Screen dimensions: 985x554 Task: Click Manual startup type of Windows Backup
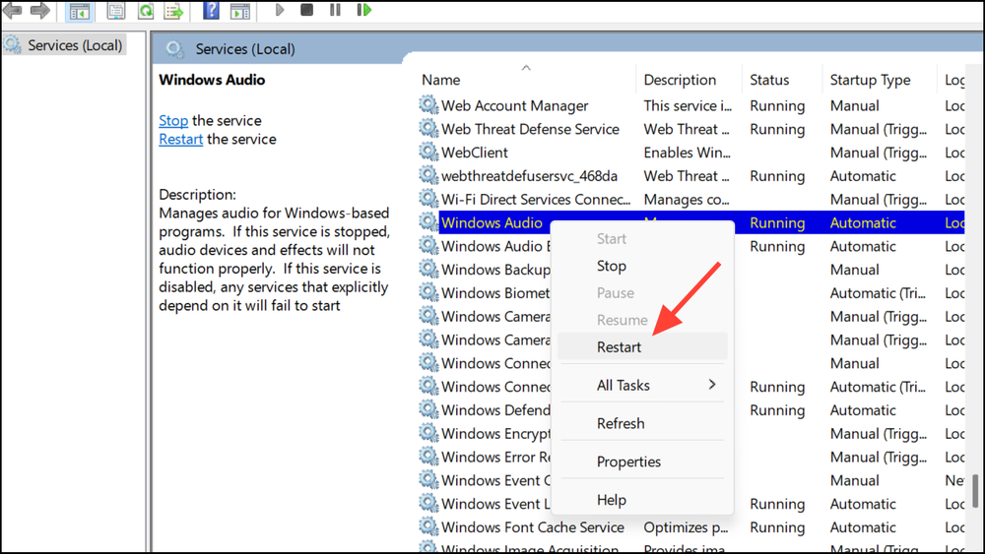point(854,270)
